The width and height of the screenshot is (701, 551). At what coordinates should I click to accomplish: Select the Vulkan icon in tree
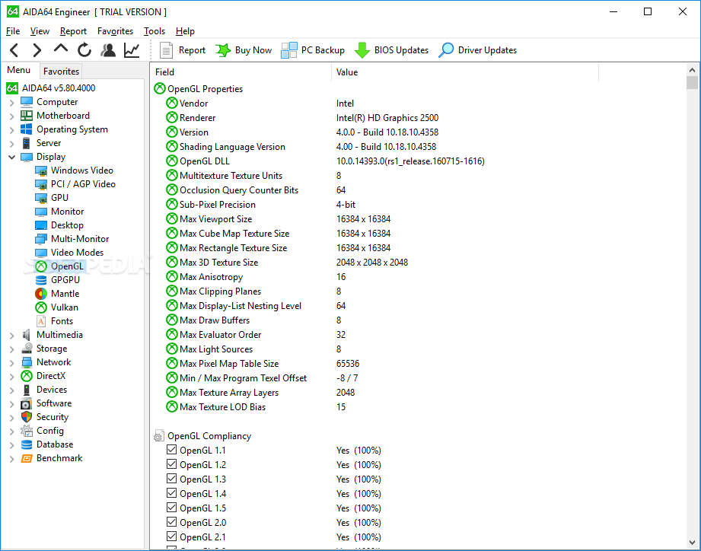point(41,307)
